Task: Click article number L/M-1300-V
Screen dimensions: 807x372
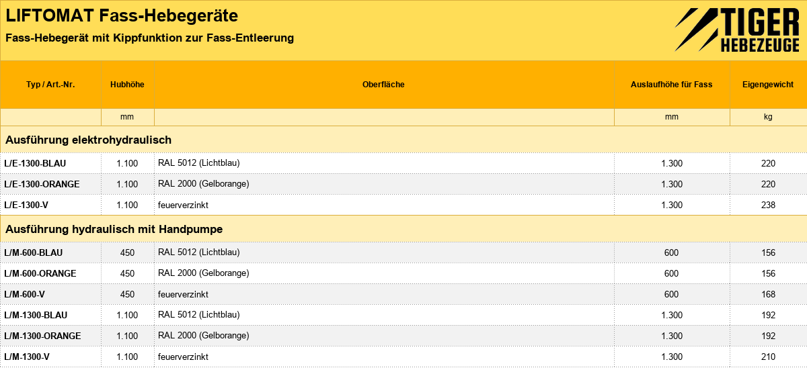Action: [x=27, y=357]
